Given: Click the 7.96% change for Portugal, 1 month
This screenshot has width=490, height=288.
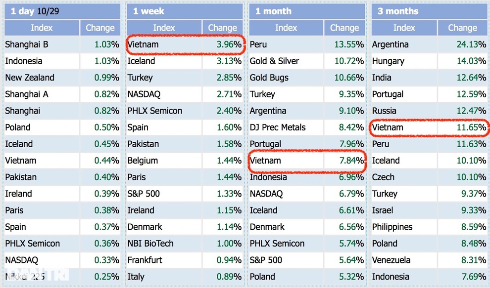Looking at the screenshot, I should 351,144.
